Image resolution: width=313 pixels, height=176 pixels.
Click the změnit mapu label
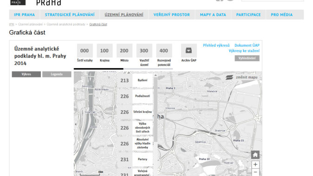pos(247,77)
